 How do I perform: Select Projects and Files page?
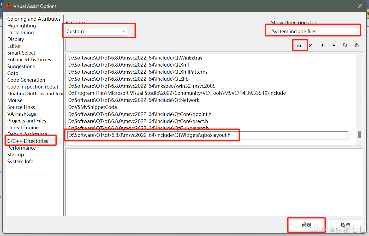27,121
